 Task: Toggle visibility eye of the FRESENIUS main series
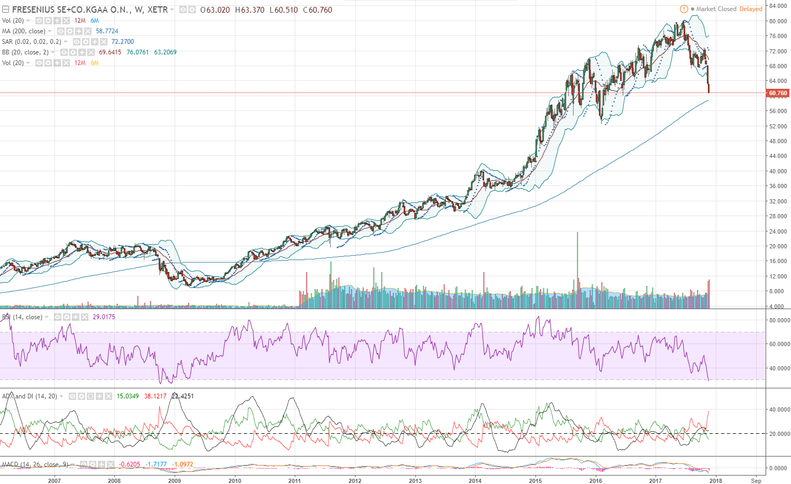pos(183,10)
